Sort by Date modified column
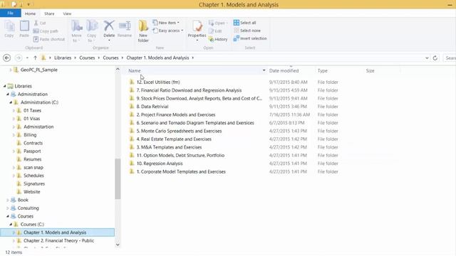This screenshot has width=456, height=256. [284, 70]
